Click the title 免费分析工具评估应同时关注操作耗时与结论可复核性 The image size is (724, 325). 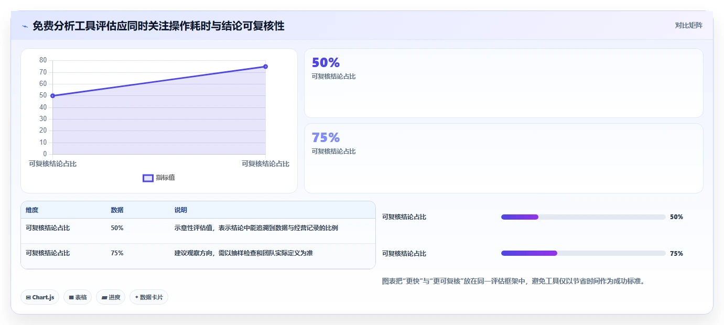(158, 26)
